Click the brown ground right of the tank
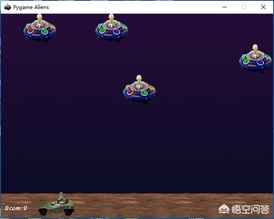Screen dimensions: 274x219 click(x=141, y=206)
